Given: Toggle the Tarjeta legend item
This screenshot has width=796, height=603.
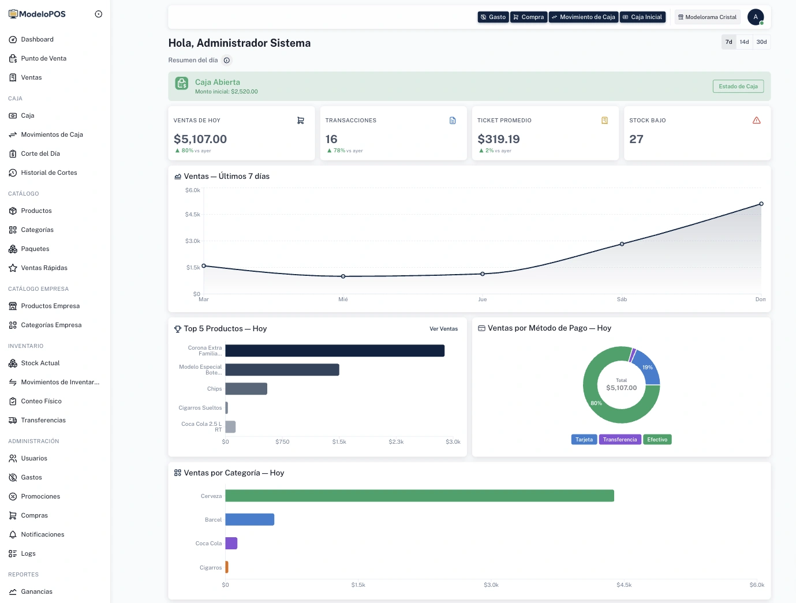Looking at the screenshot, I should coord(584,440).
